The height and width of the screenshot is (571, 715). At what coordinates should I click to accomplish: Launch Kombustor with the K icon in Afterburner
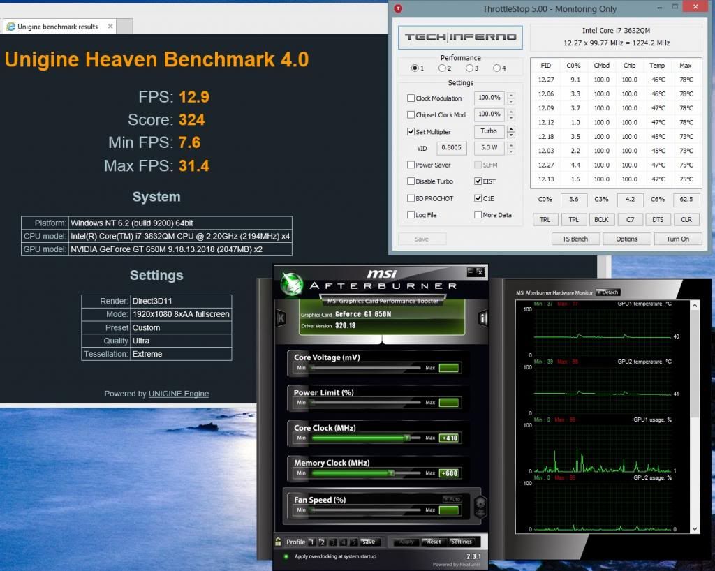pos(281,318)
